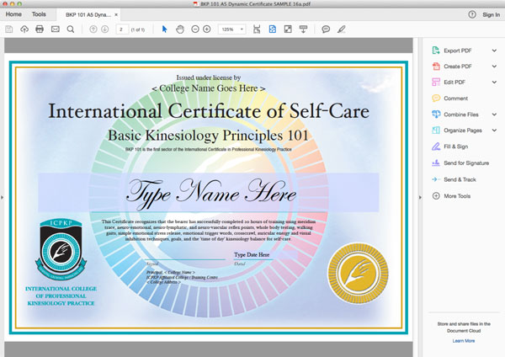Expand the Create PDF chevron

click(494, 67)
